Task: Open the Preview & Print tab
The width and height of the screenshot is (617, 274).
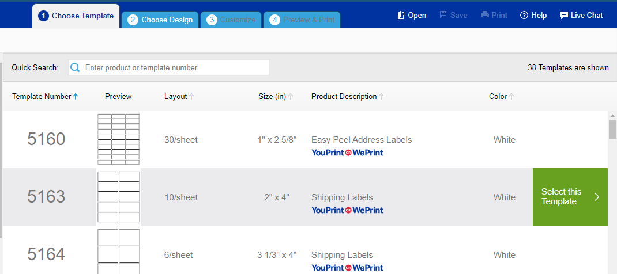Action: pos(302,20)
